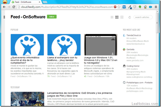Open '¿Qué evento informático ocurrió' article title
The image size is (161, 107).
[x=25, y=60]
